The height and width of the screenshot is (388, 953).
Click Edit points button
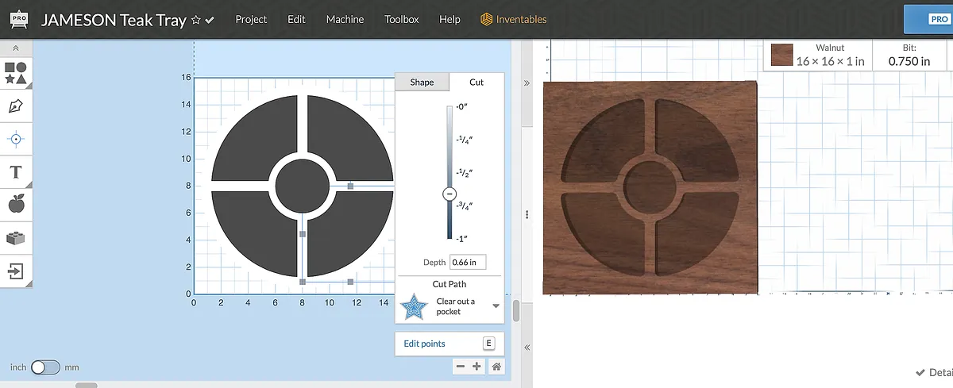(x=449, y=344)
